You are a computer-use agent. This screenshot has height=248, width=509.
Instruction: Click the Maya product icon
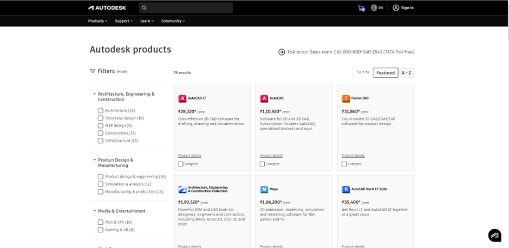click(x=264, y=189)
